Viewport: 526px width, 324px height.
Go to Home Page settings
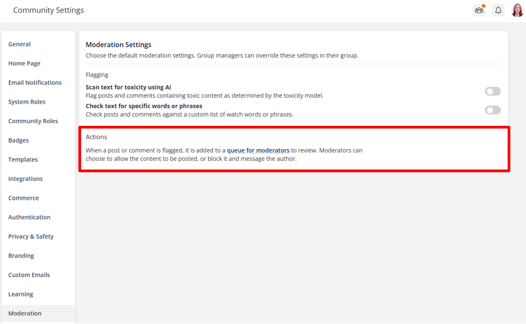coord(24,63)
